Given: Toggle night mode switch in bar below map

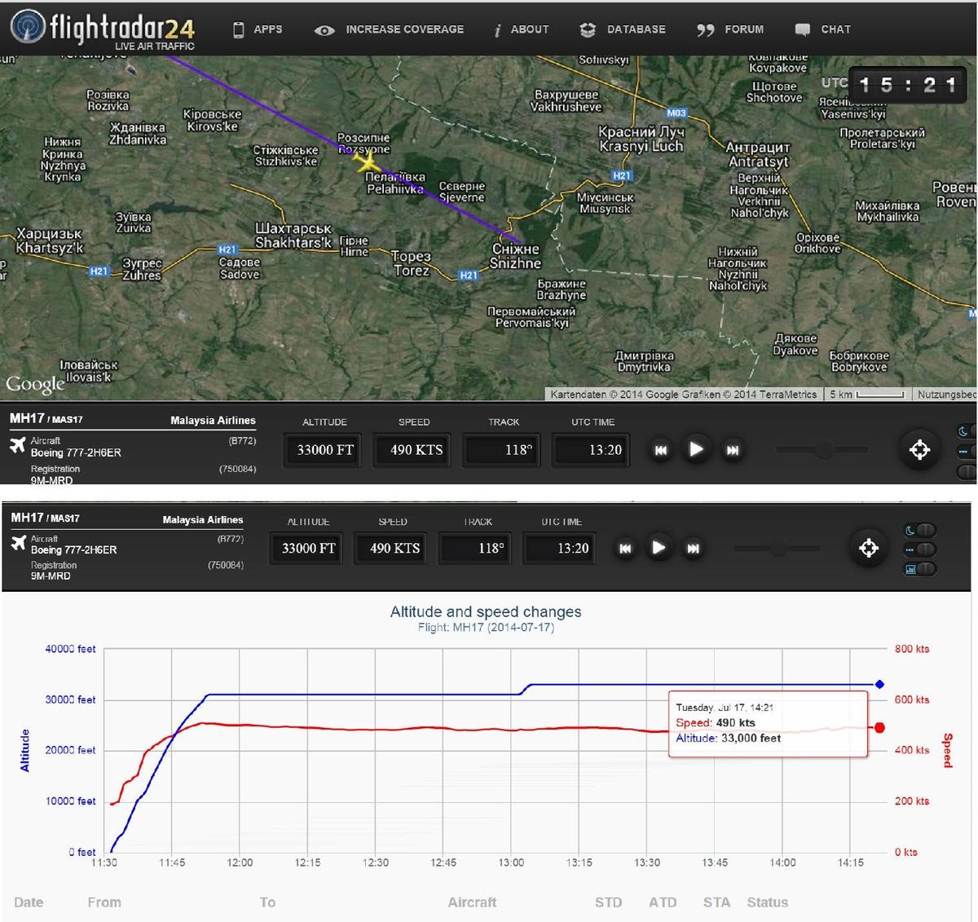Looking at the screenshot, I should pos(967,431).
